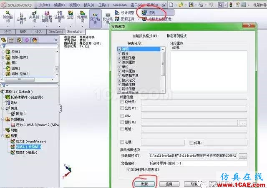The height and width of the screenshot is (188, 267).
Task: Switch to FeatureManager design tree tab icon
Action: [4, 40]
